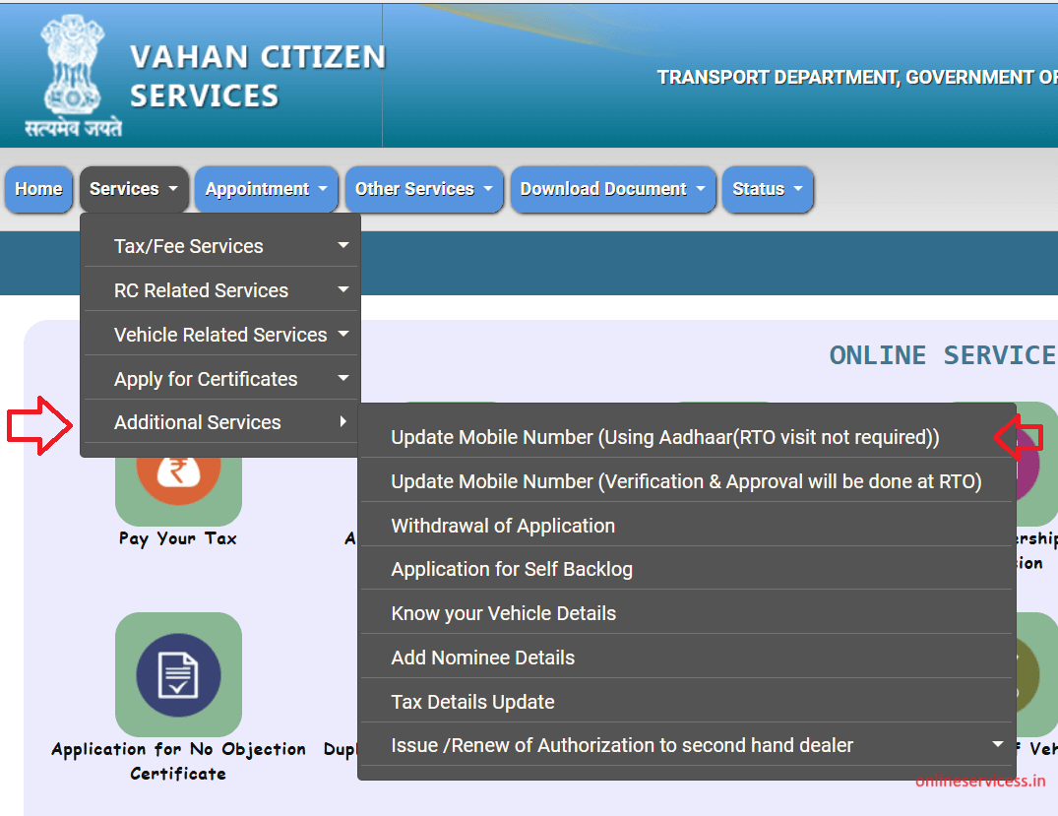Go to the Home tab
Screen dimensions: 1058x816
[x=38, y=189]
